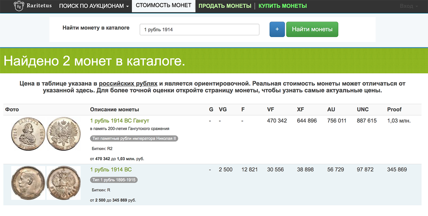Go to the Купить монеты section
Image resolution: width=428 pixels, height=216 pixels.
282,6
